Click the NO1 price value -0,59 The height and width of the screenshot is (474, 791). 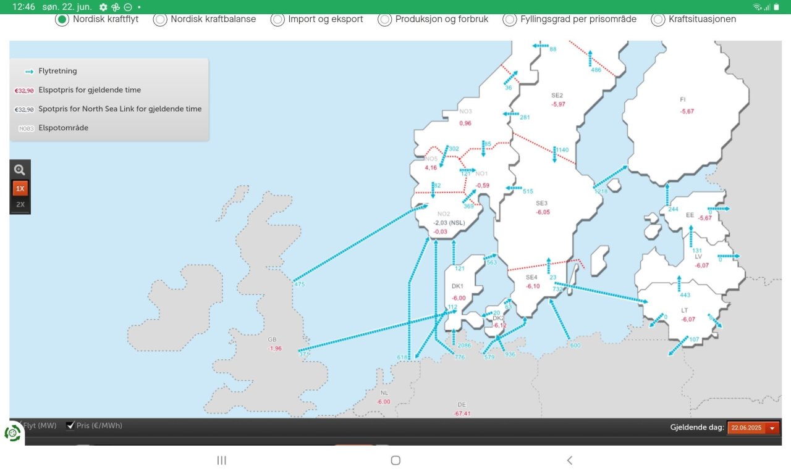click(x=482, y=185)
